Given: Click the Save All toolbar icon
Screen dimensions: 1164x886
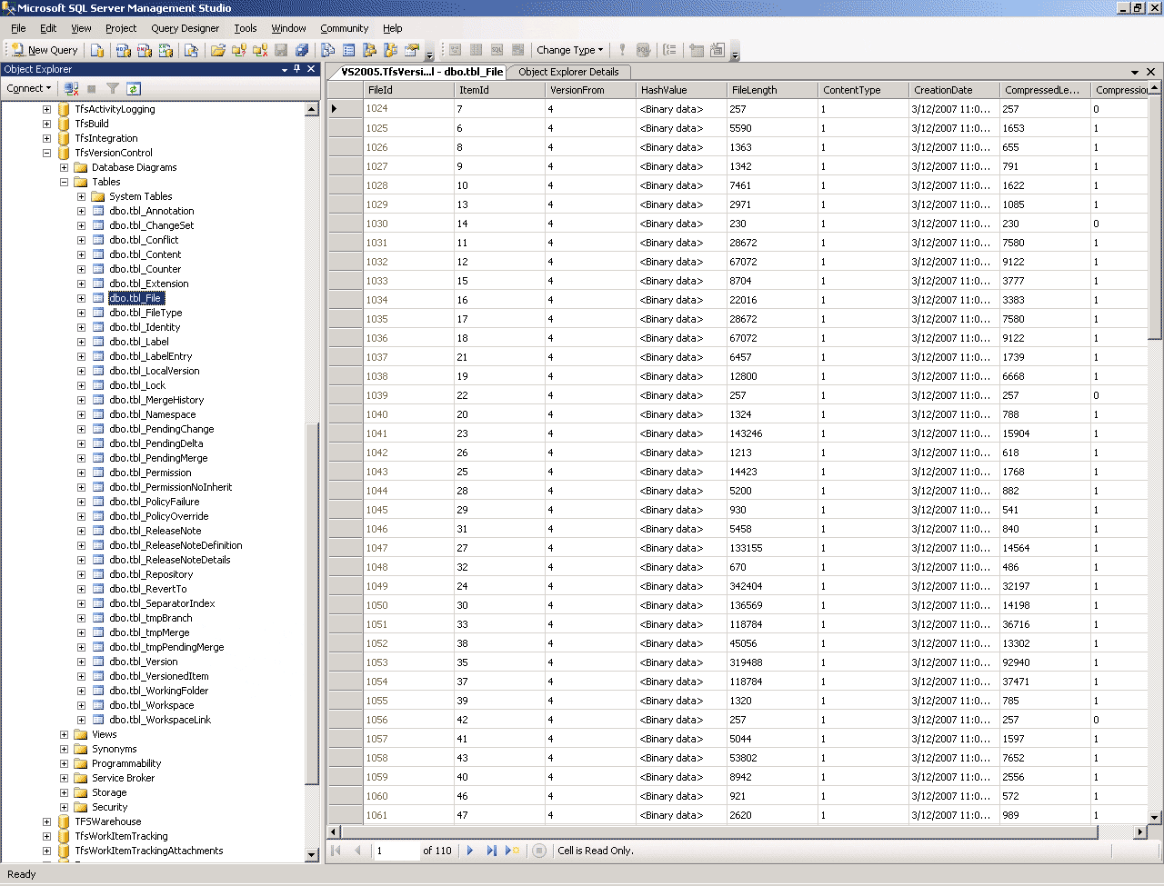Looking at the screenshot, I should point(302,50).
